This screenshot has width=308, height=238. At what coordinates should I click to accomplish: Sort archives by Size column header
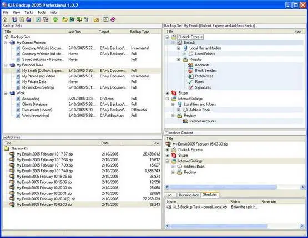click(142, 143)
